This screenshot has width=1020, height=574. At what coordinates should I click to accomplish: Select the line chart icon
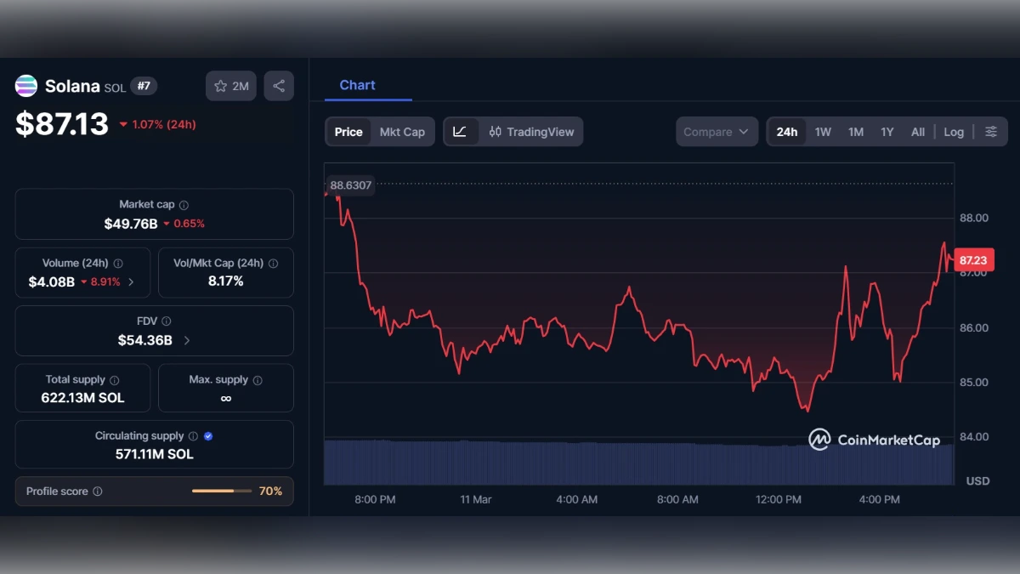460,132
